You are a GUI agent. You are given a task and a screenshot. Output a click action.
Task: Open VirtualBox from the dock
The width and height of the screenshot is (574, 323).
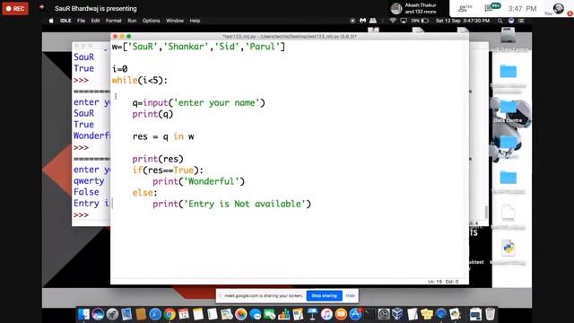pyautogui.click(x=398, y=314)
